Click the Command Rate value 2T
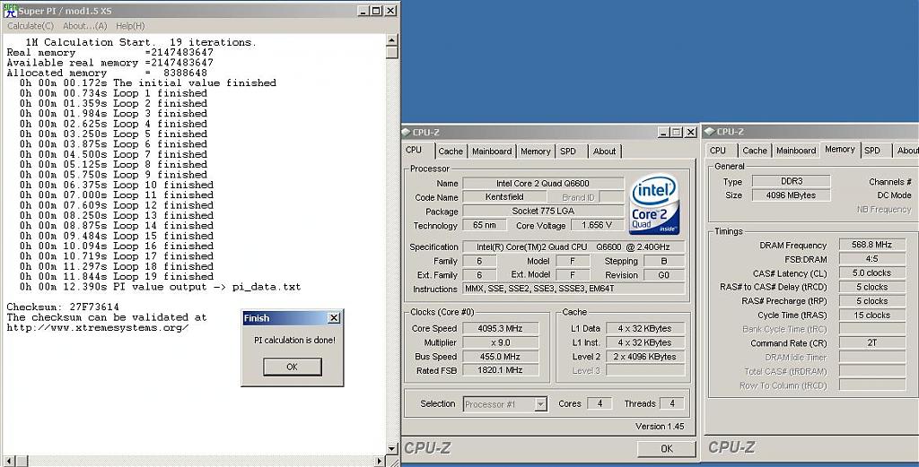 (872, 343)
